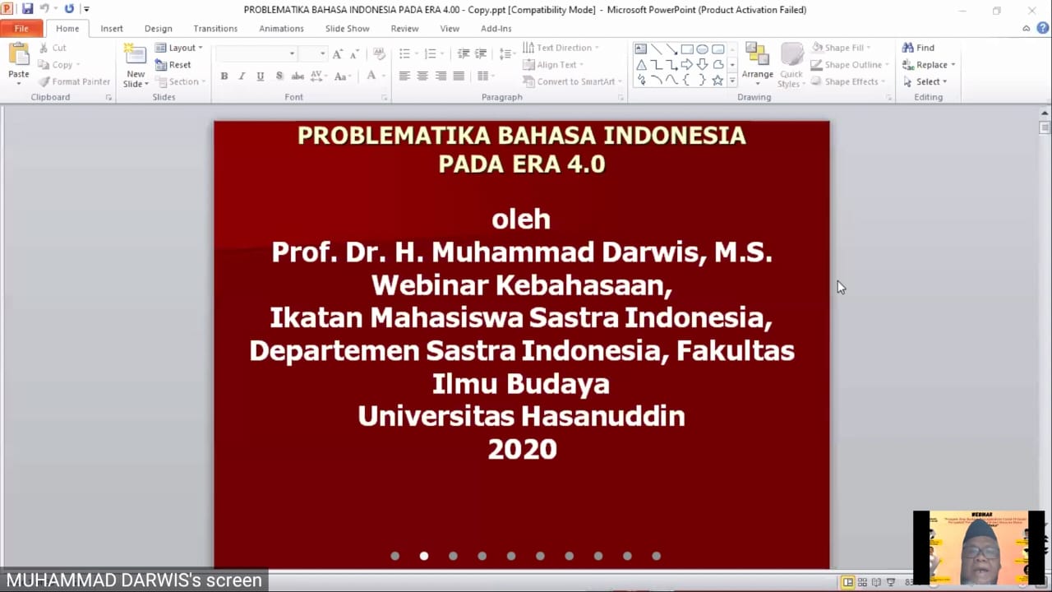Switch to the Insert ribbon tab
This screenshot has width=1052, height=592.
pos(112,28)
